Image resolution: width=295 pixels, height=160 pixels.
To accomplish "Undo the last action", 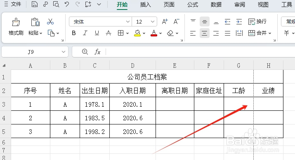I will coord(67,4).
